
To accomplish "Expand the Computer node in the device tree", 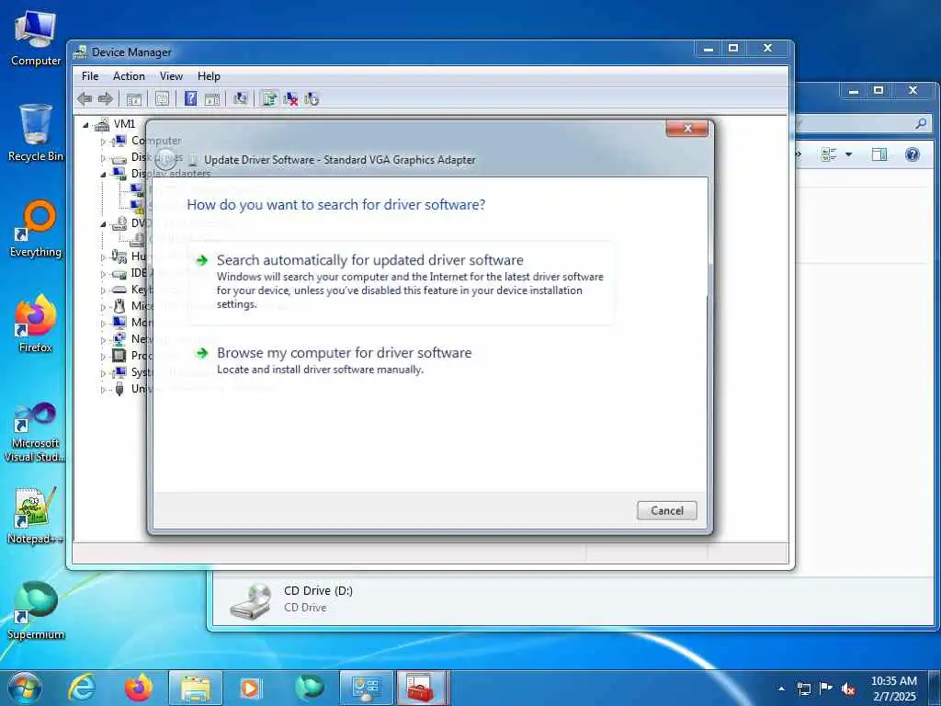I will (103, 142).
